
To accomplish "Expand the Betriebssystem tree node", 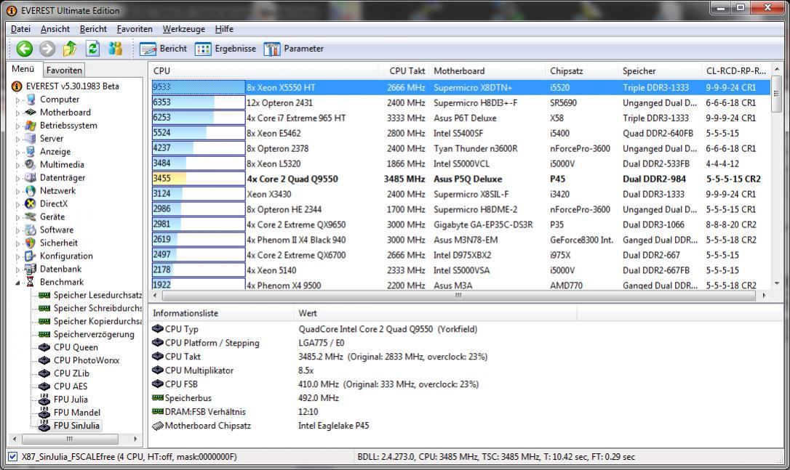I will tap(17, 126).
